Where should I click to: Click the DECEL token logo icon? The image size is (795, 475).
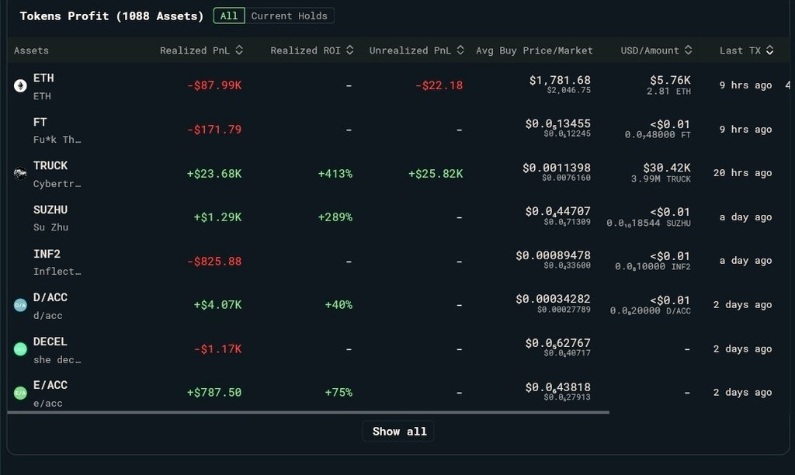tap(20, 349)
